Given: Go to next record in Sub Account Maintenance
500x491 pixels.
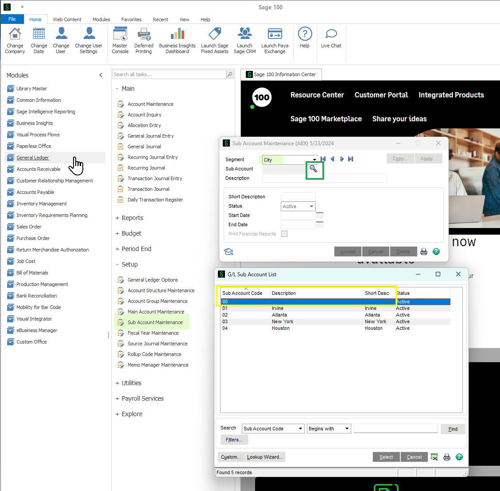Looking at the screenshot, I should click(x=341, y=159).
